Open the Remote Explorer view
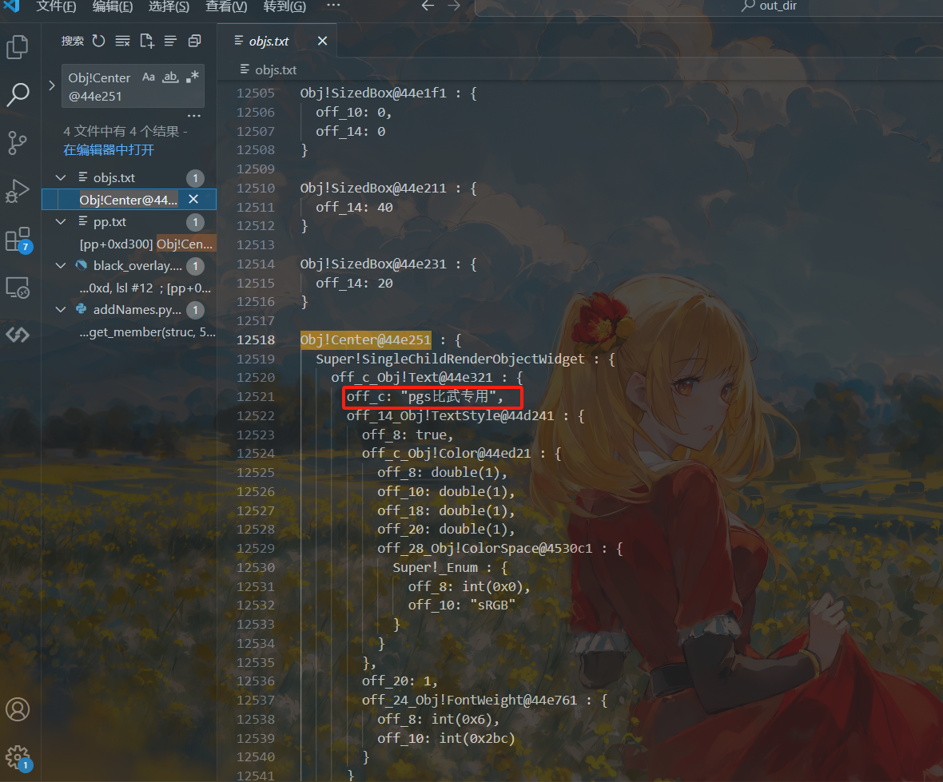This screenshot has width=943, height=782. tap(18, 288)
